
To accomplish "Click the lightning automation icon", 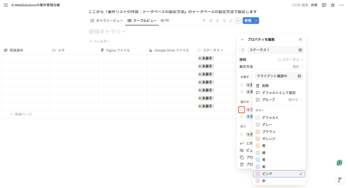I will 217,21.
